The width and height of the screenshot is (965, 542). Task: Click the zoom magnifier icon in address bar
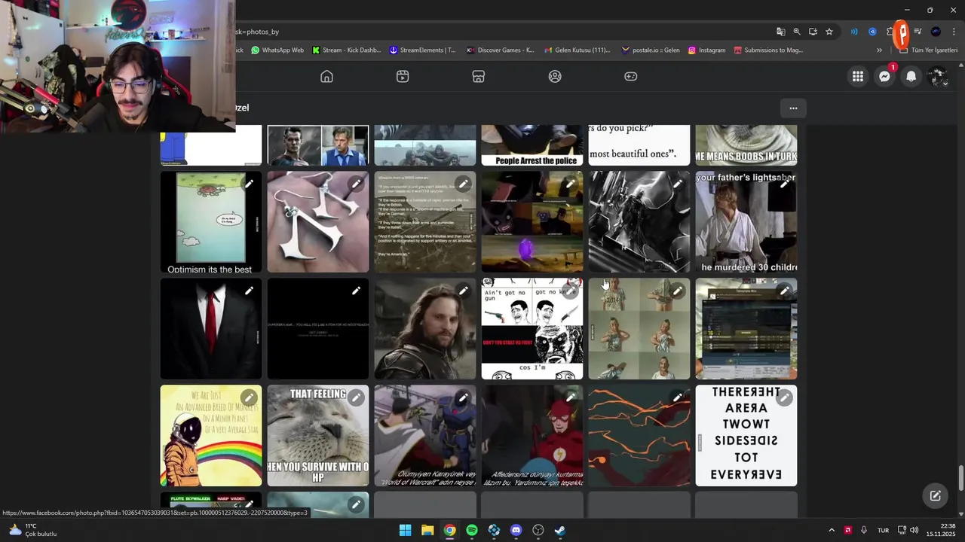coord(797,32)
